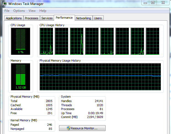Minimize the Task Manager window

145,3
